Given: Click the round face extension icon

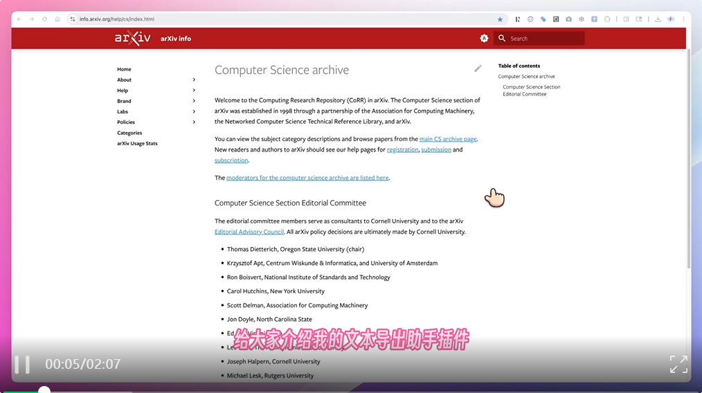Looking at the screenshot, I should click(x=530, y=19).
